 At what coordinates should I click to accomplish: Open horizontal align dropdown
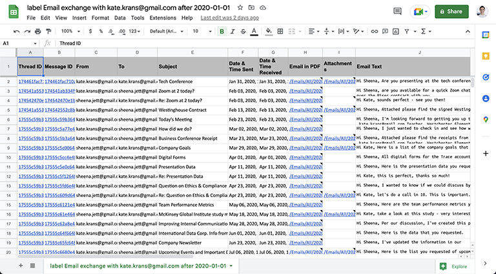coord(314,31)
